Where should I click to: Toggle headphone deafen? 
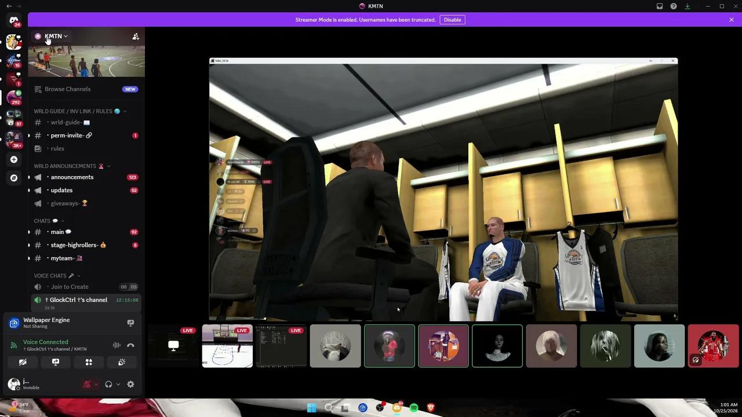click(x=108, y=384)
